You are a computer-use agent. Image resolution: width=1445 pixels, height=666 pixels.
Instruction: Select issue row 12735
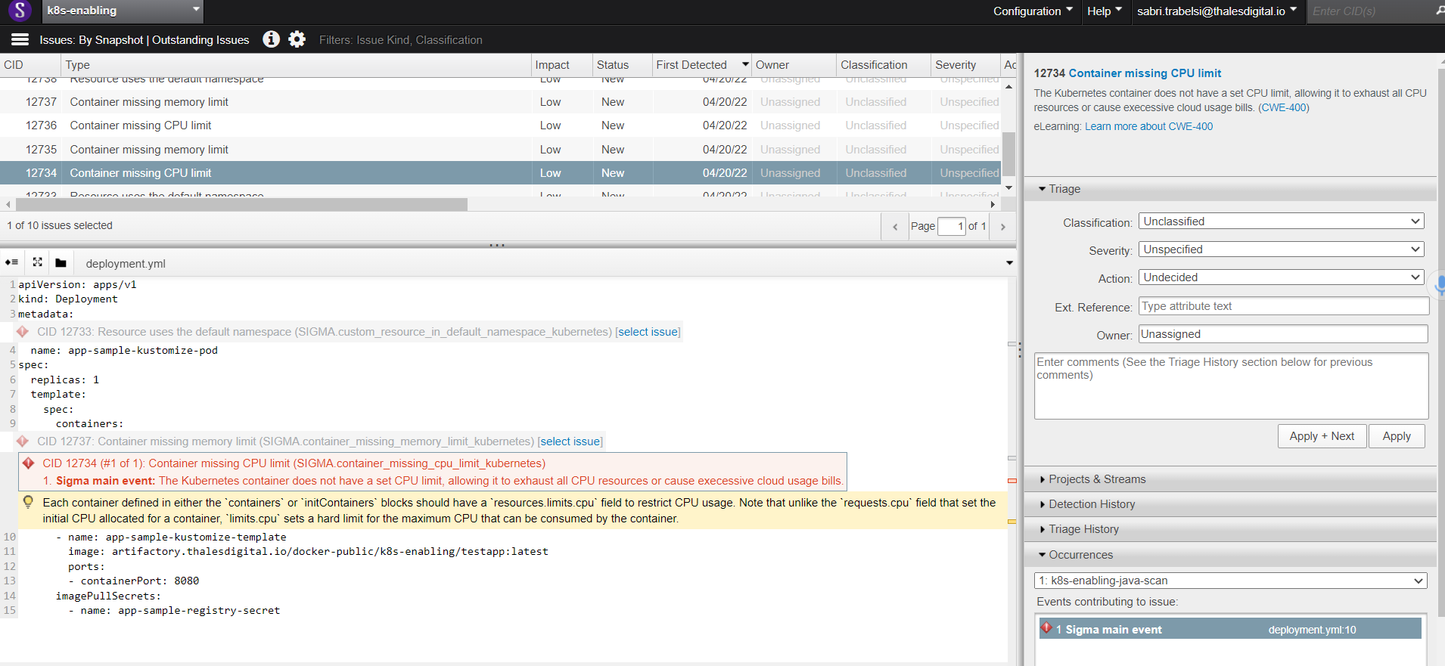[x=501, y=150]
